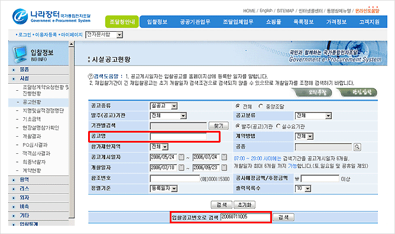
Task: Open calendar icon for 공고게시일자 start date
Action: click(181, 157)
